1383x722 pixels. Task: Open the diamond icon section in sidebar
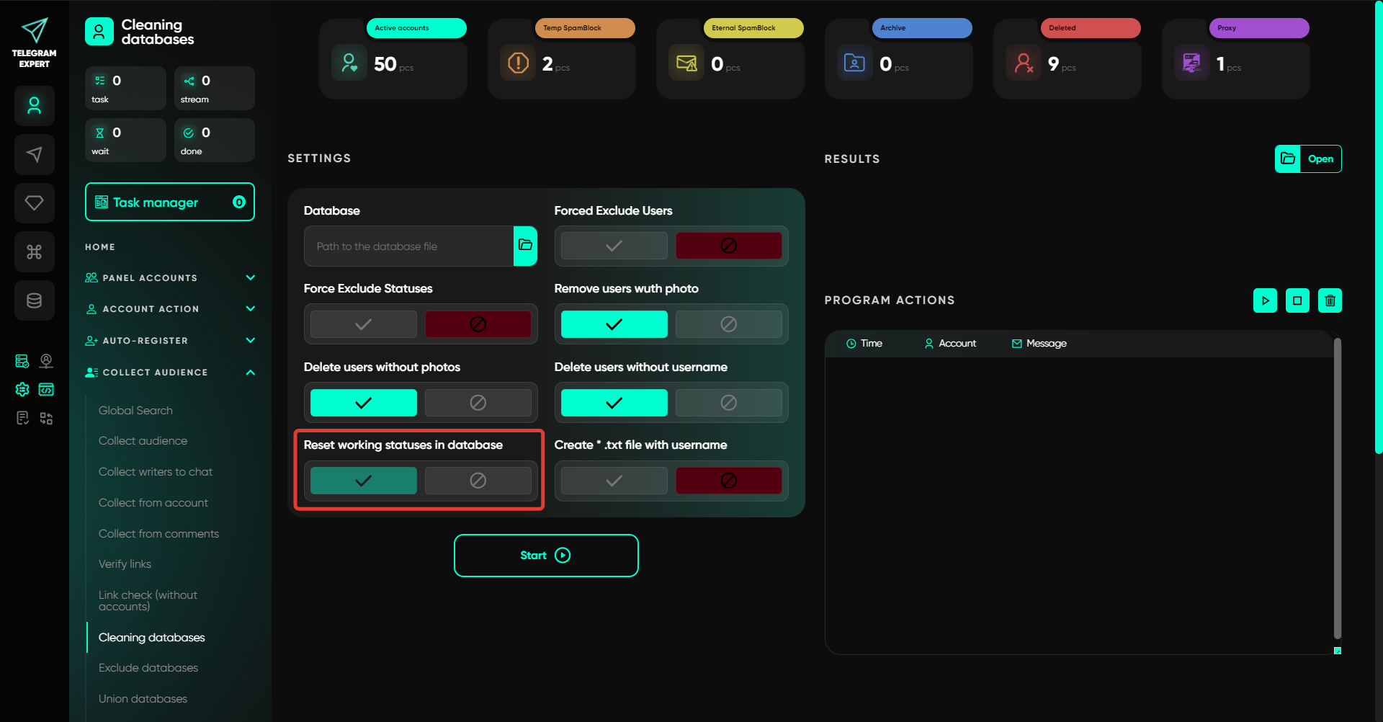tap(34, 203)
